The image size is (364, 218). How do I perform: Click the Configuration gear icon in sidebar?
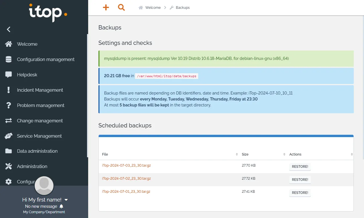(x=9, y=182)
